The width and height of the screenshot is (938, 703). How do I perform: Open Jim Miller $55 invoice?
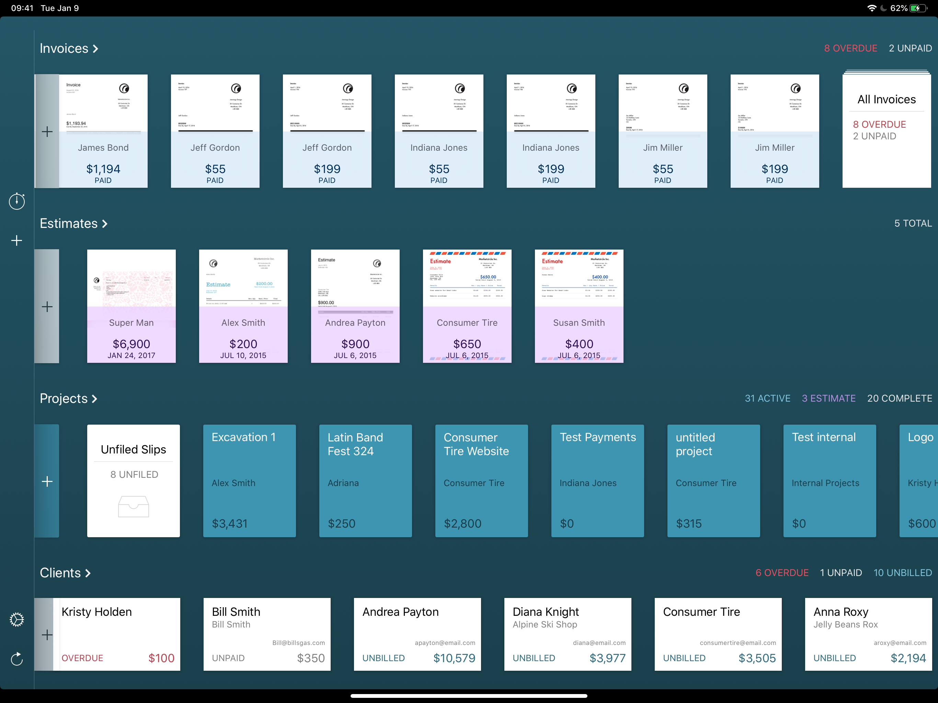tap(663, 131)
